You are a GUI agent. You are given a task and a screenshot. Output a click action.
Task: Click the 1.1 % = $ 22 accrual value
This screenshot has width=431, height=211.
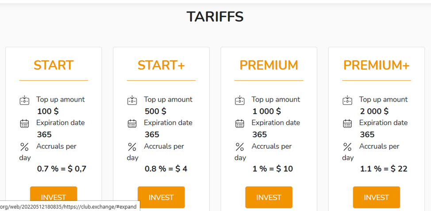pyautogui.click(x=384, y=169)
